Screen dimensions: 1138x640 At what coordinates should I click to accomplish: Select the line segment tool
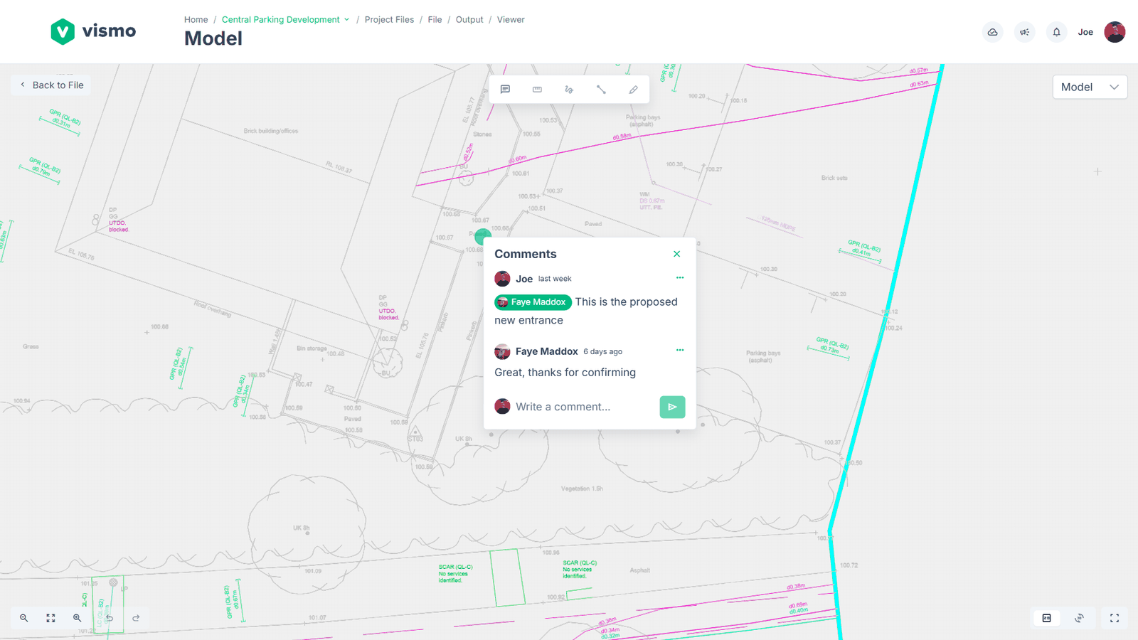pos(601,90)
